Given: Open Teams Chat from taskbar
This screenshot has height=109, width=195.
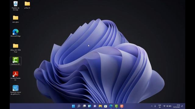Looking at the screenshot, I should point(95,106).
